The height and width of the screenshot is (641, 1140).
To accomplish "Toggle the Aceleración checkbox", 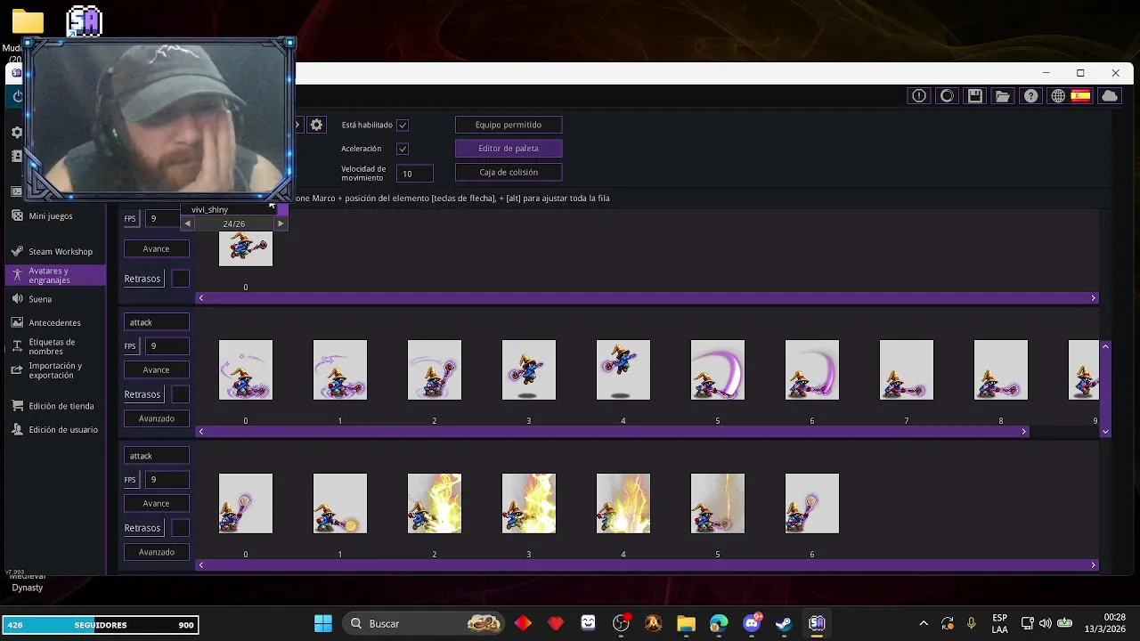I will pos(403,149).
